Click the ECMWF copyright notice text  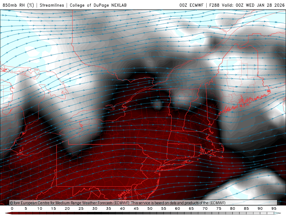point(118,203)
